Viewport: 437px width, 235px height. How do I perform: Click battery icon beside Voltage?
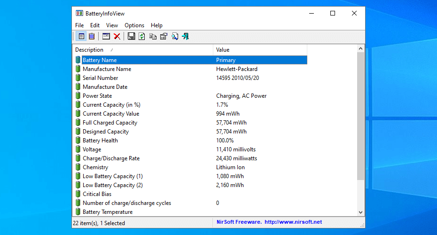[x=78, y=149]
